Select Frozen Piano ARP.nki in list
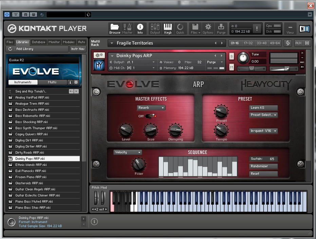 click(44, 177)
